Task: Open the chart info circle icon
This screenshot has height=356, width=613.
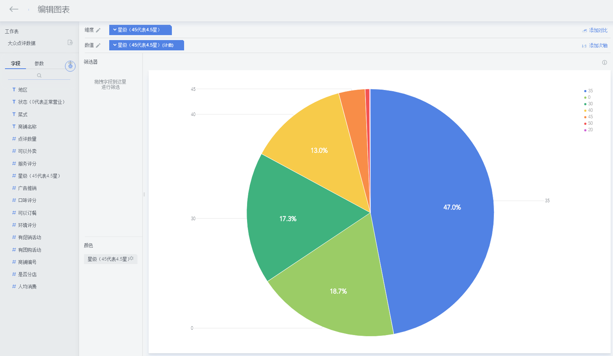Action: coord(605,63)
